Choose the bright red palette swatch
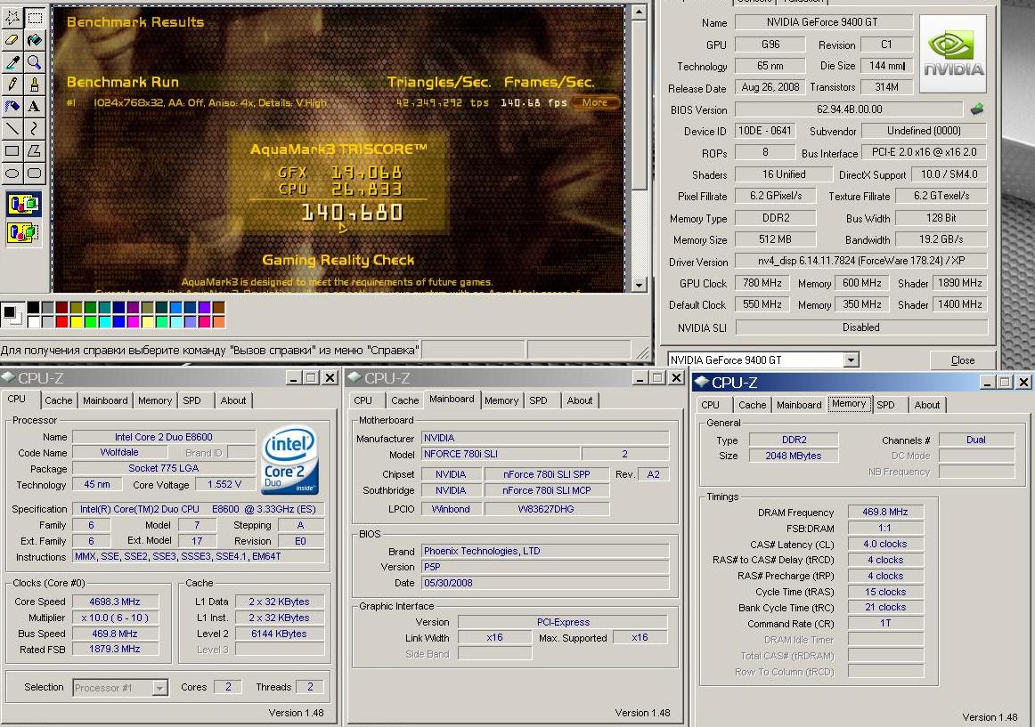 (61, 322)
